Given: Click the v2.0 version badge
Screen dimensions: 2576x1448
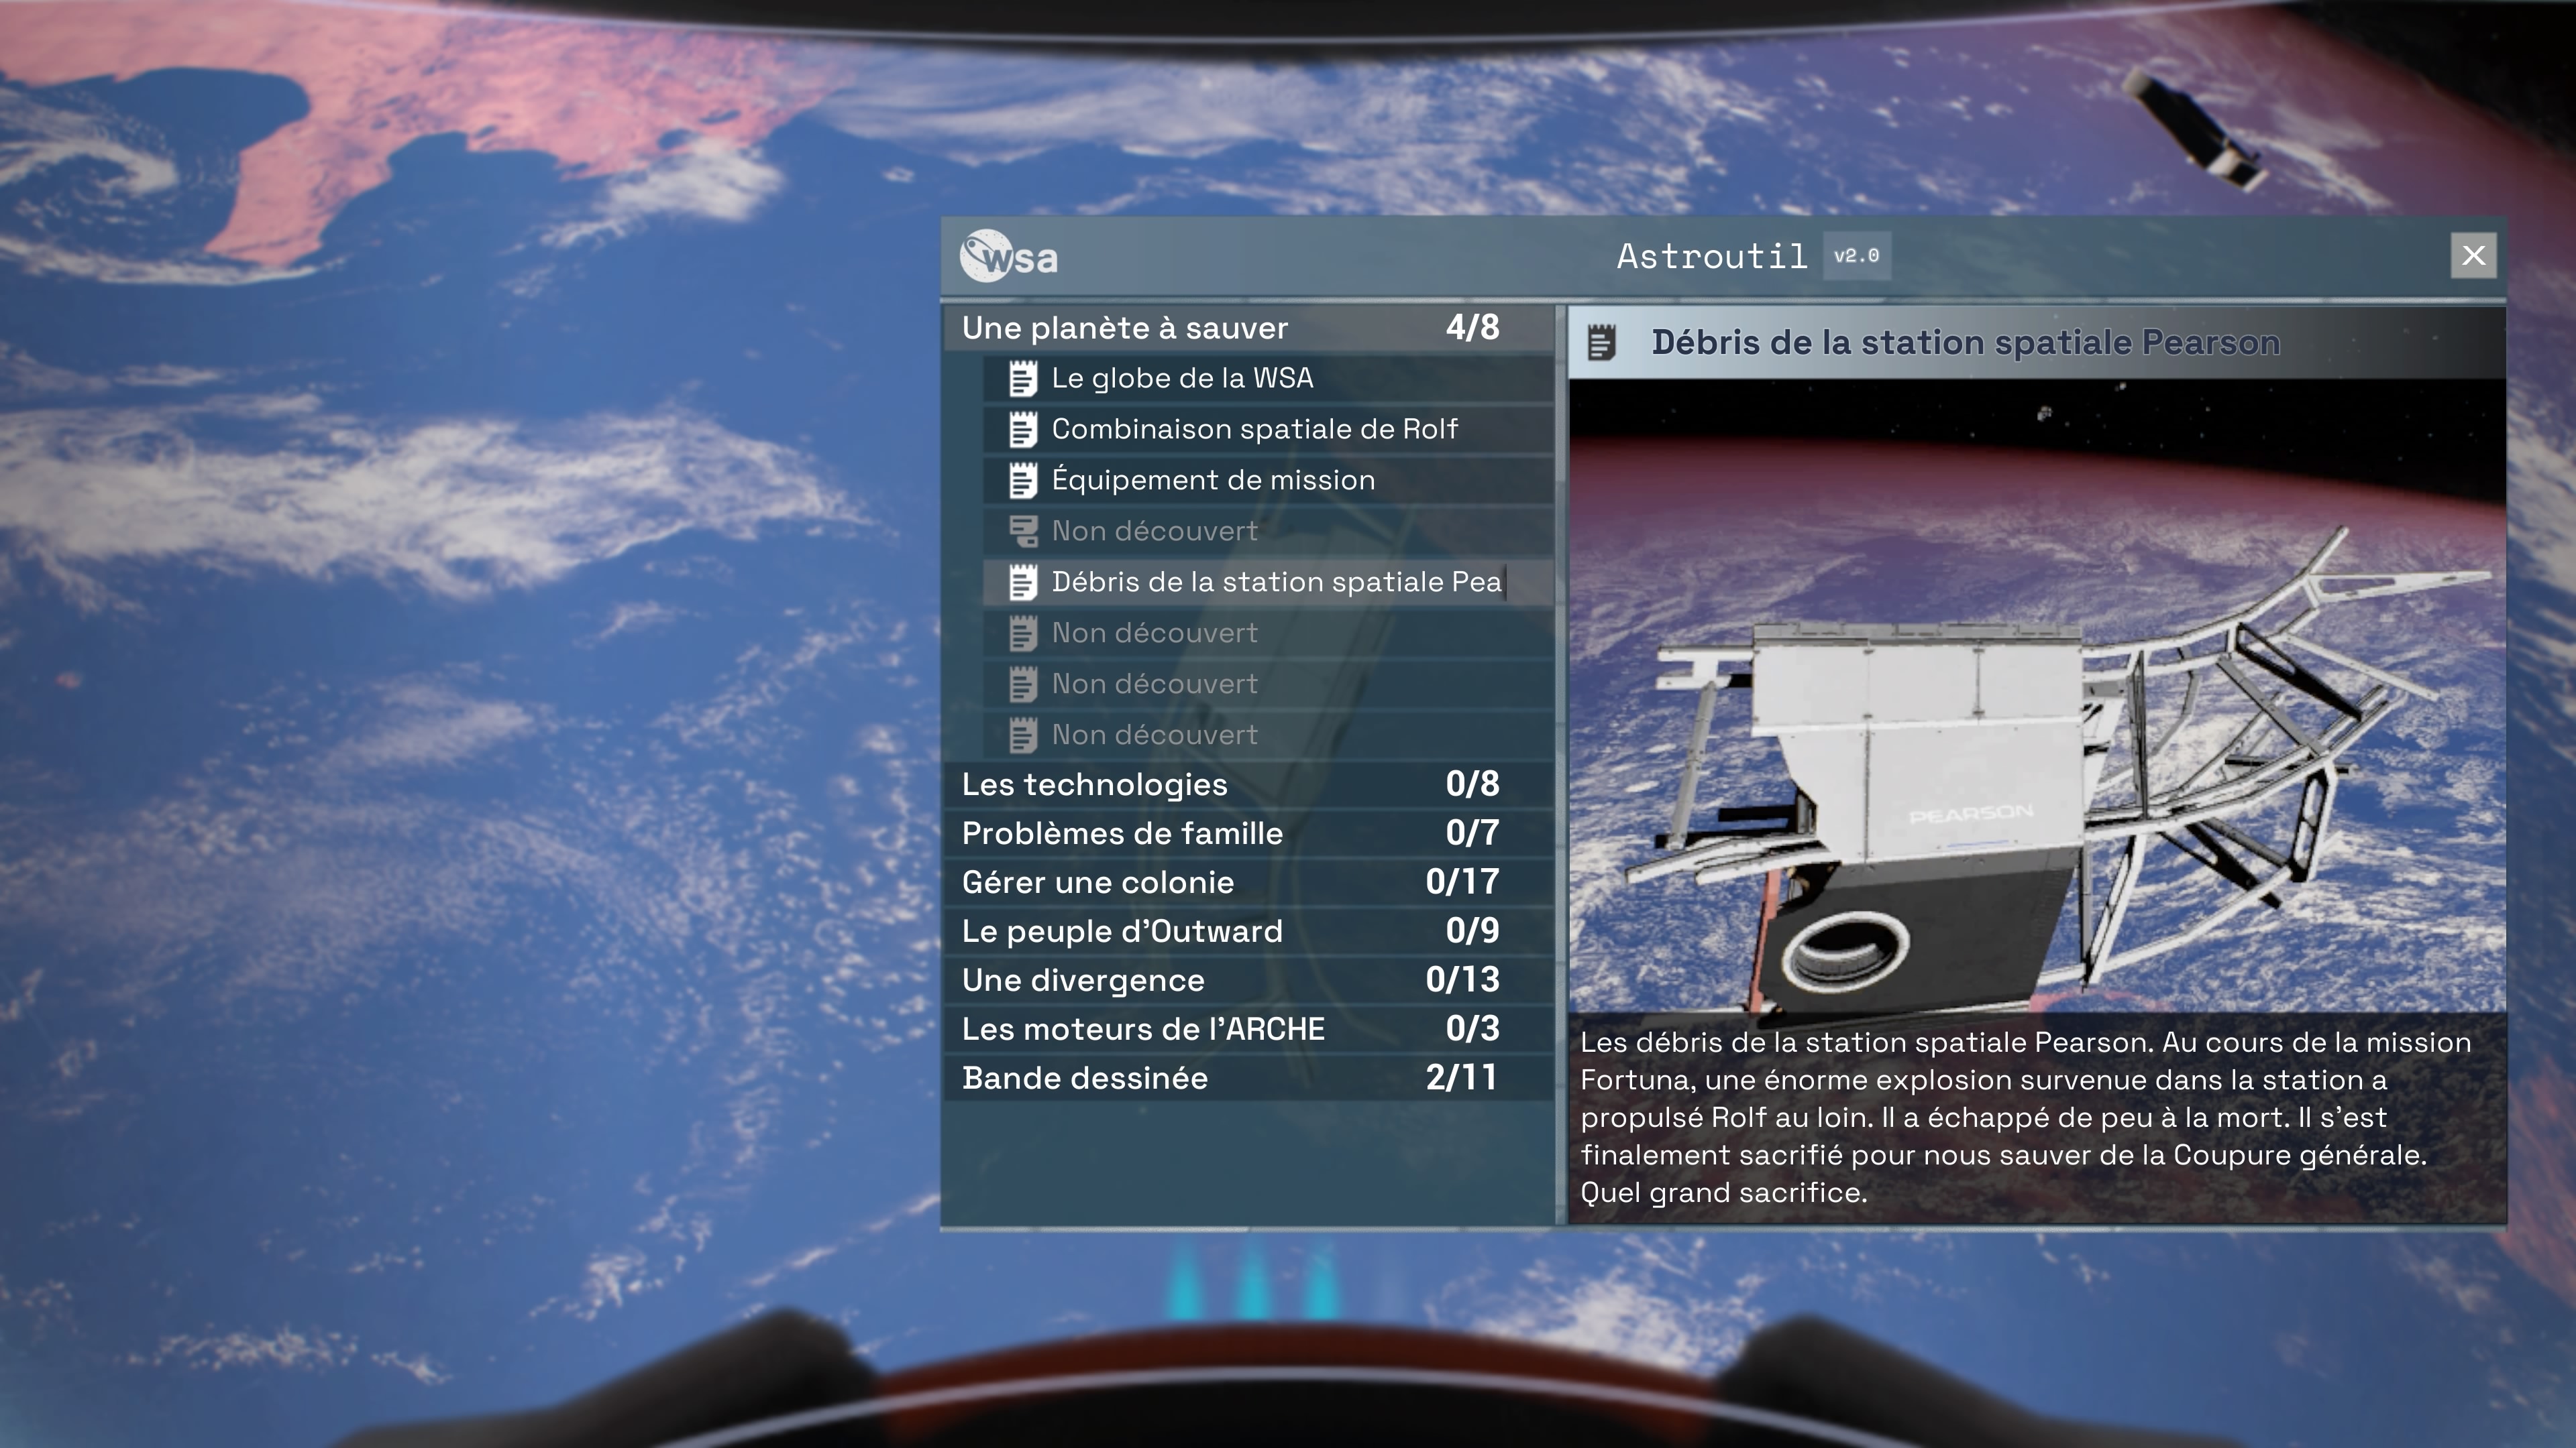Looking at the screenshot, I should [1856, 256].
